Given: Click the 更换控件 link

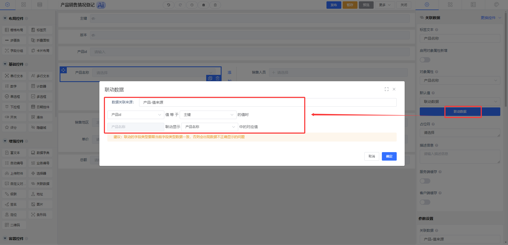Looking at the screenshot, I should pos(488,18).
